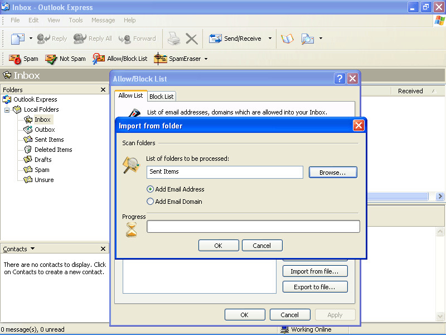Click preview pane scroll up arrow
The image size is (446, 335).
pos(440,231)
